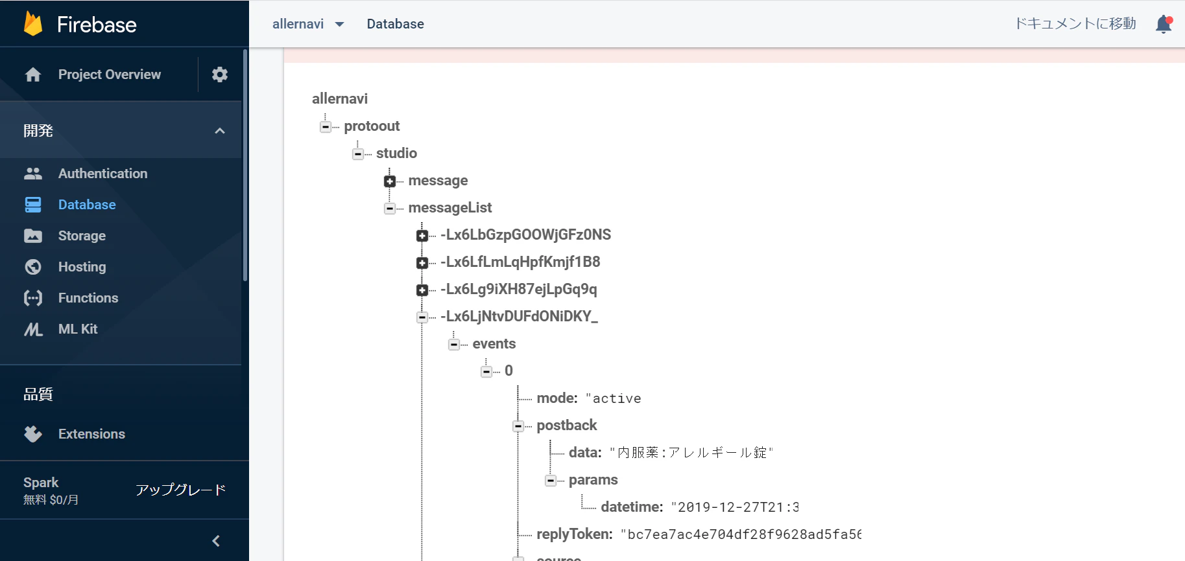
Task: Select the replyToken value string
Action: [741, 534]
